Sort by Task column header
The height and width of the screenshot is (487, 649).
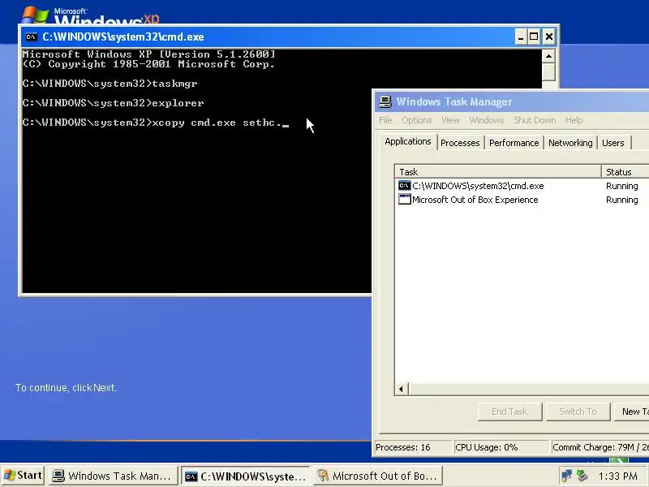click(498, 171)
